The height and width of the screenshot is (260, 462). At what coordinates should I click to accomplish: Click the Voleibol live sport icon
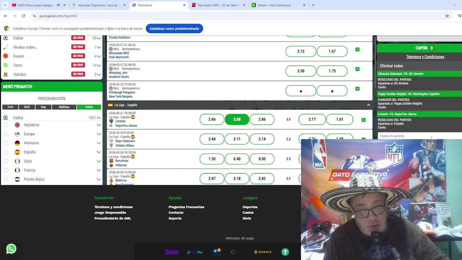coord(5,74)
